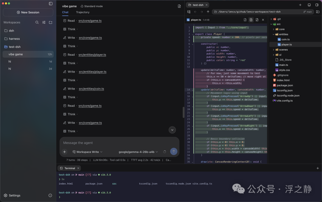Open the file tree toggle icon in the toolbar

(x=189, y=12)
